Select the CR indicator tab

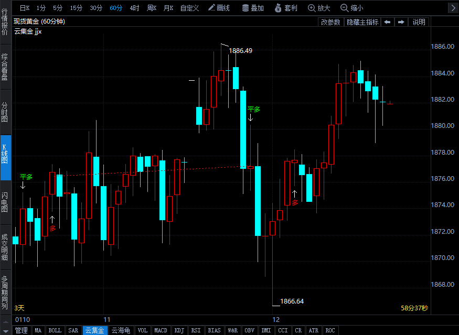point(298,330)
